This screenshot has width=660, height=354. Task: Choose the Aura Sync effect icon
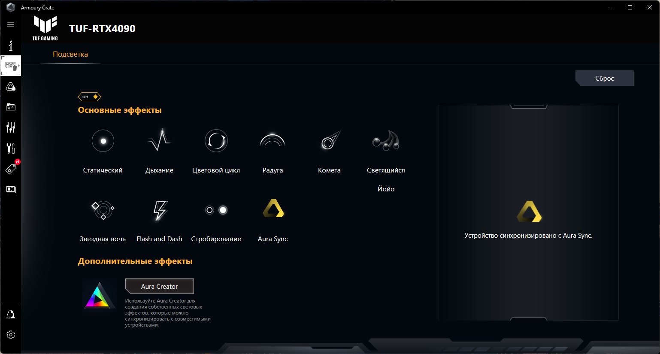[x=273, y=208]
